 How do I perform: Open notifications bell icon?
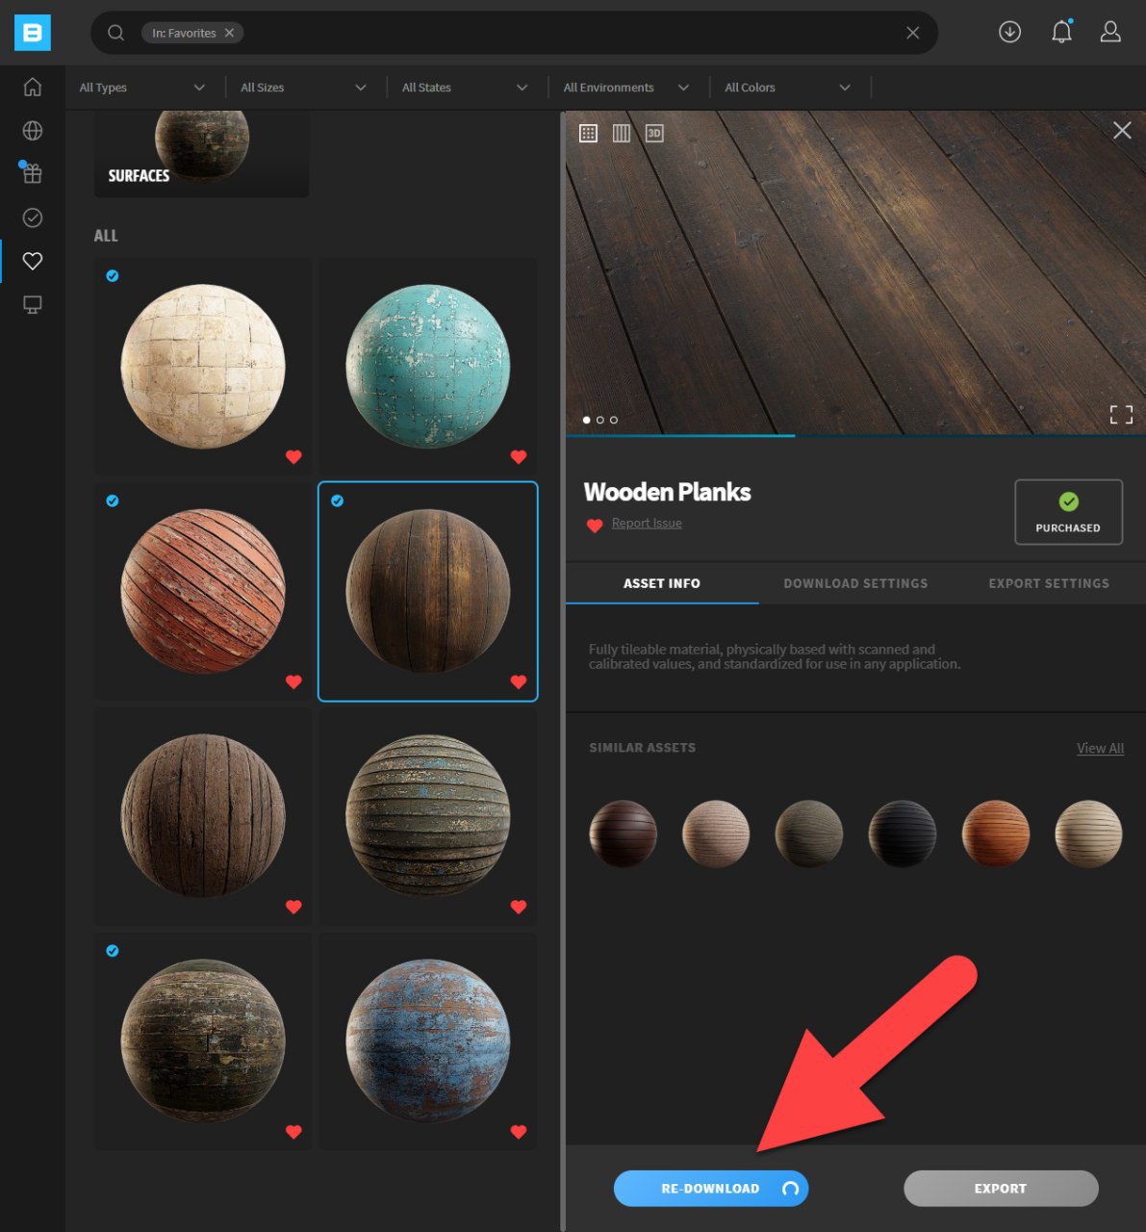[x=1061, y=32]
